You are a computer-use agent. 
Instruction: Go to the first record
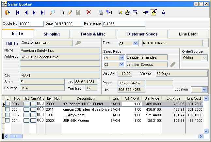coord(18,12)
